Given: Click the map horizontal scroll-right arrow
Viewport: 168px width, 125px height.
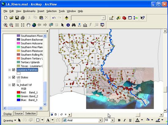Looking at the screenshot, I should tap(162, 115).
